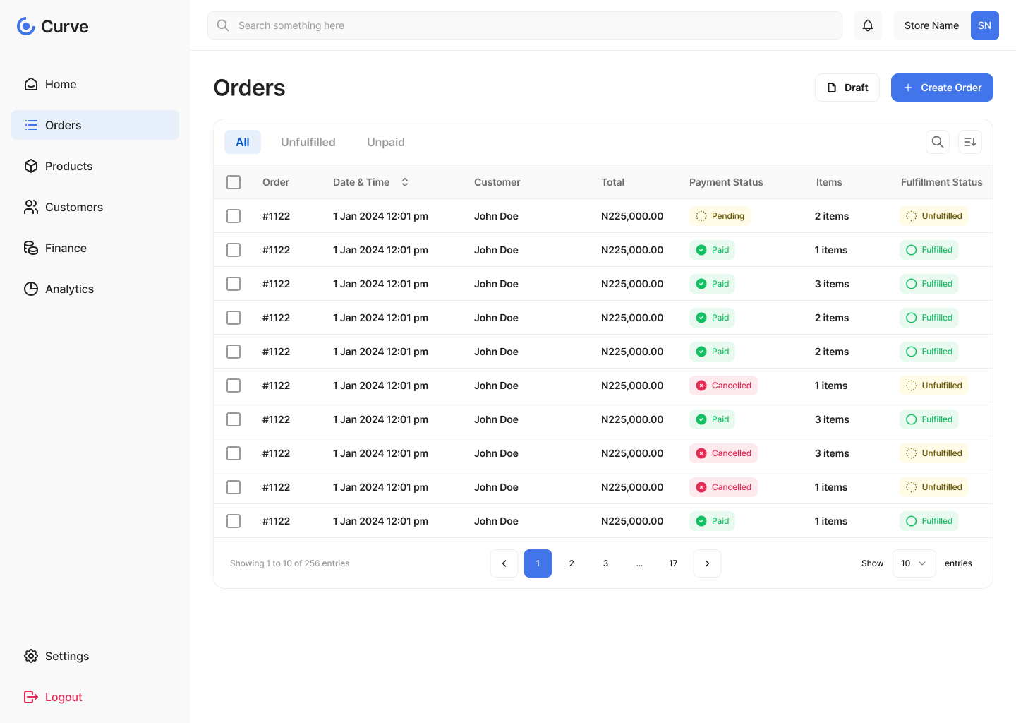This screenshot has height=723, width=1016.
Task: Go to page 17
Action: pos(673,563)
